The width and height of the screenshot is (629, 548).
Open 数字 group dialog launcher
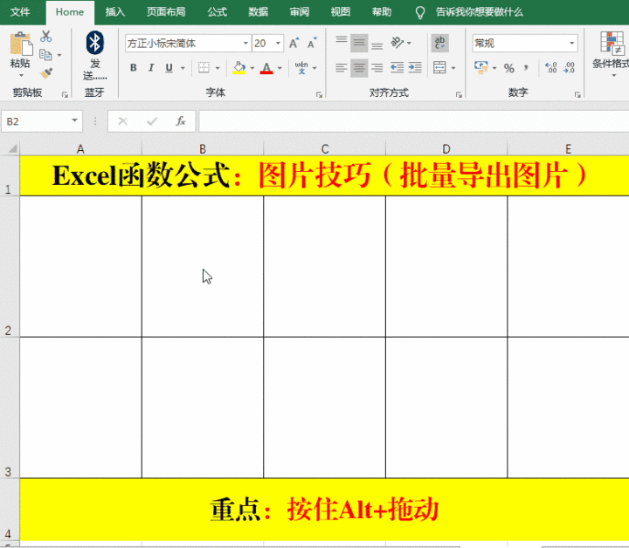pos(577,94)
